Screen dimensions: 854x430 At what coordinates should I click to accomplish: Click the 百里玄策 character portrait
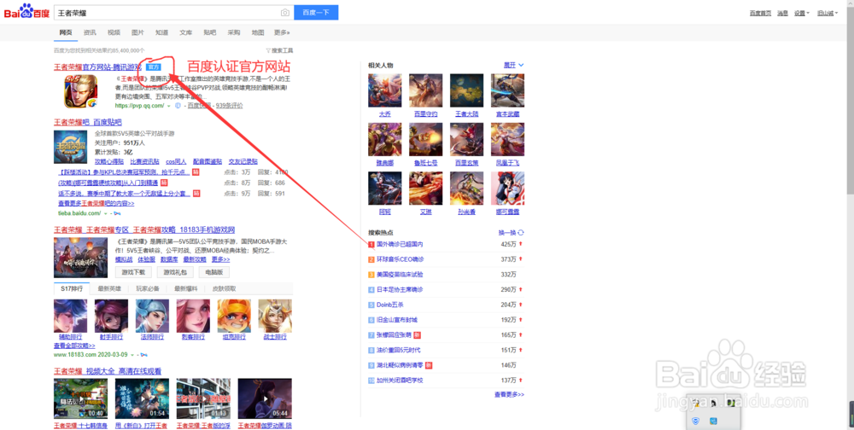(467, 139)
